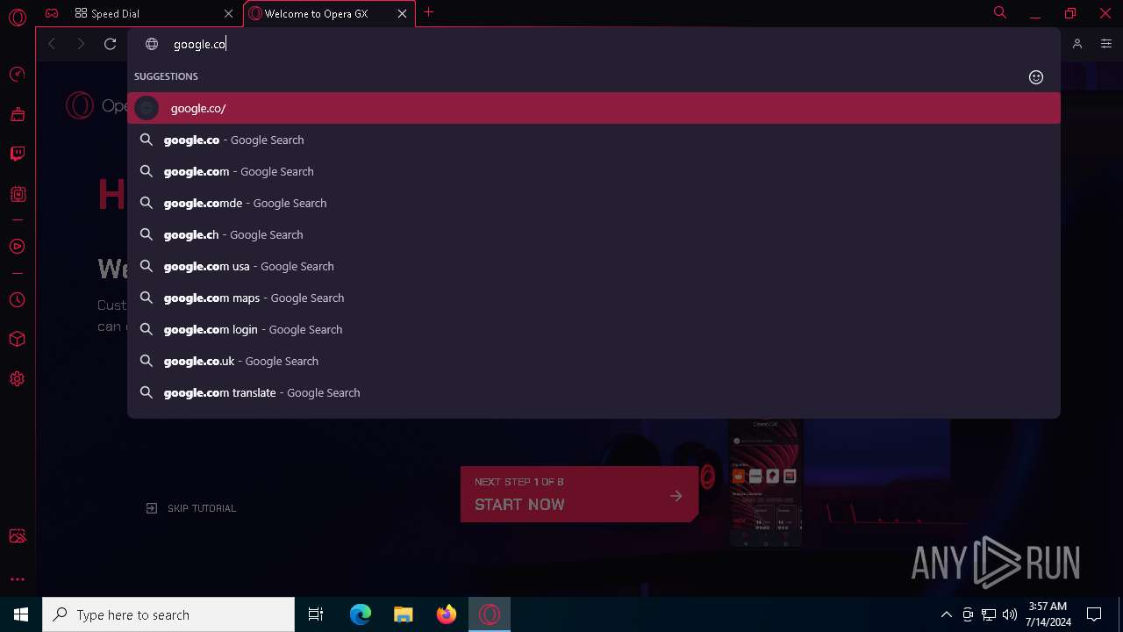The height and width of the screenshot is (632, 1123).
Task: Open File Explorer from taskbar
Action: (404, 614)
